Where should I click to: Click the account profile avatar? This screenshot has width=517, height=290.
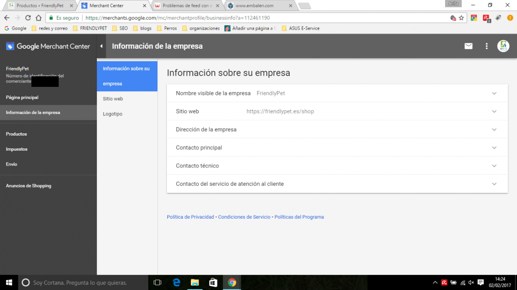point(503,46)
